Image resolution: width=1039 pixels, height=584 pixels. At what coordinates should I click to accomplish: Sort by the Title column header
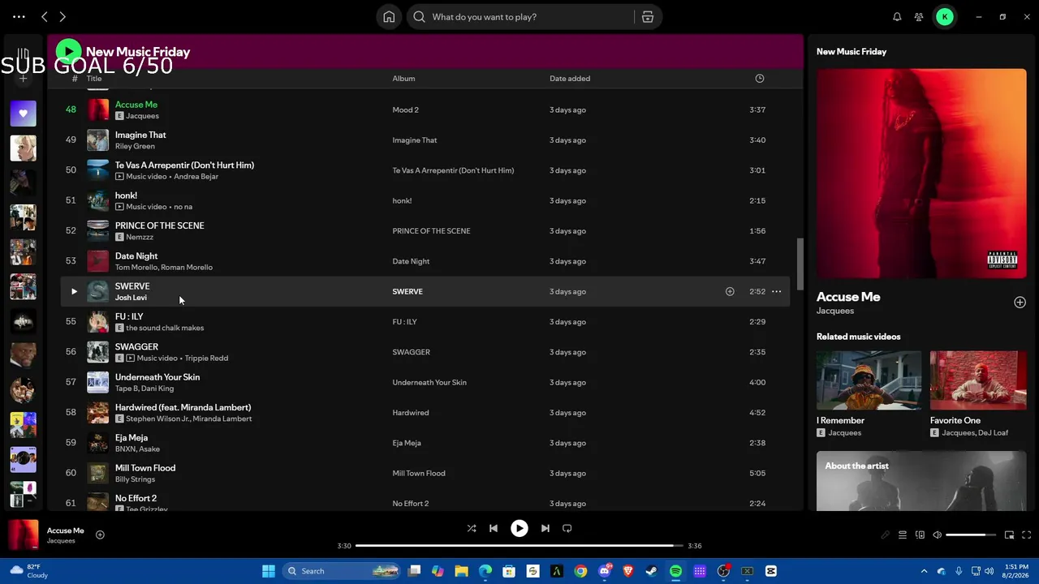[x=94, y=79]
